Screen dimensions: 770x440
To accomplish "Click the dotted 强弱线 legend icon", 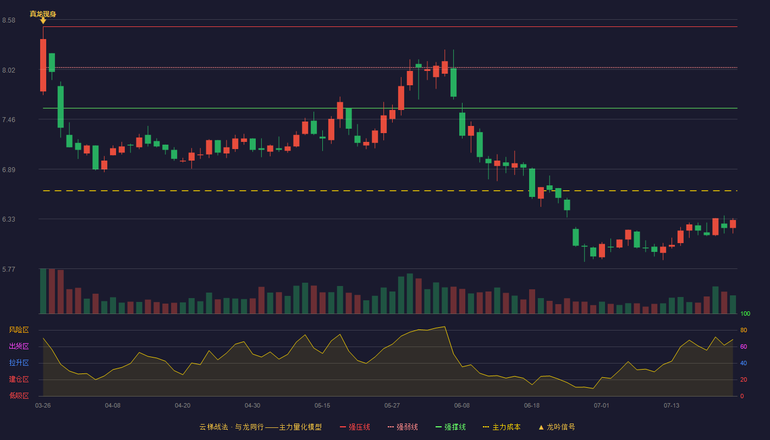I will (391, 427).
